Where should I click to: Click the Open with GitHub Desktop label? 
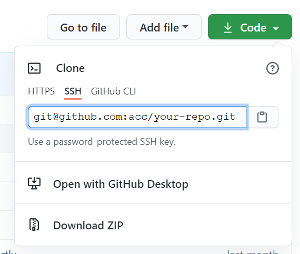(121, 184)
